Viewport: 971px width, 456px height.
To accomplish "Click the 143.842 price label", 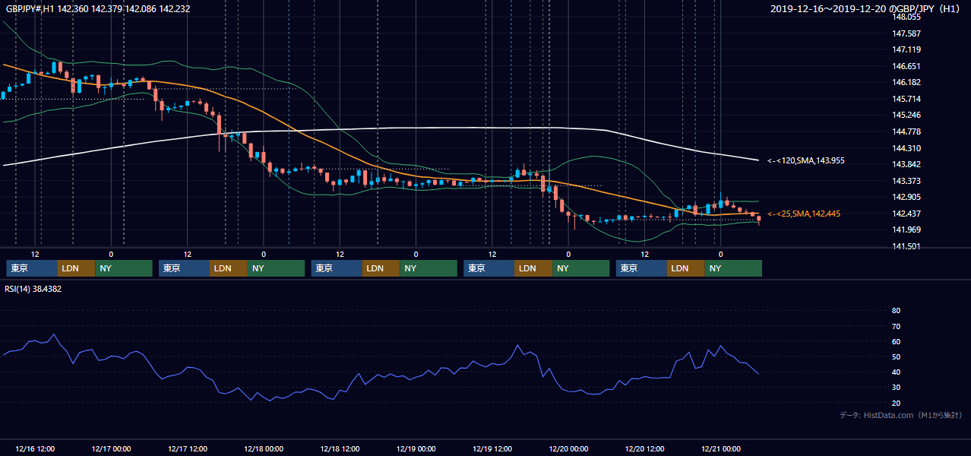I will 906,164.
